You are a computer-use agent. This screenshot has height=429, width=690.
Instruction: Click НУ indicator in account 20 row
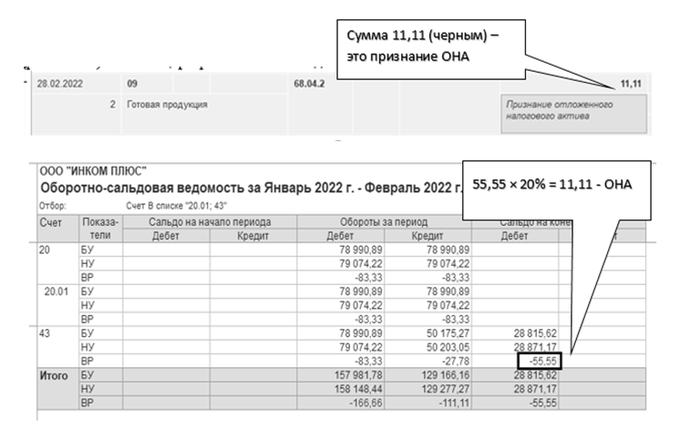pyautogui.click(x=88, y=264)
